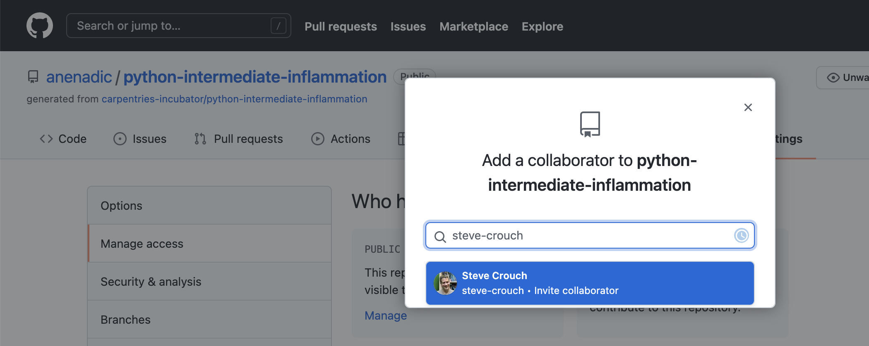The height and width of the screenshot is (346, 869).
Task: Open Pull requests in top navigation bar
Action: 341,26
